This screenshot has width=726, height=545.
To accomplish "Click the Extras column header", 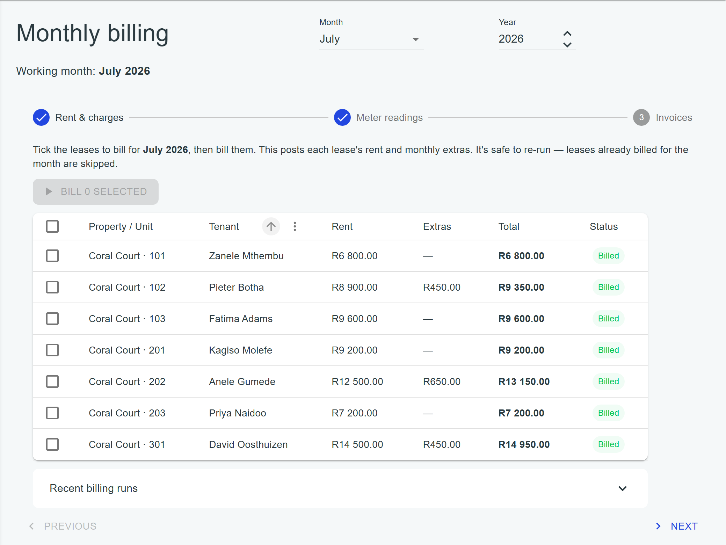I will click(x=437, y=226).
